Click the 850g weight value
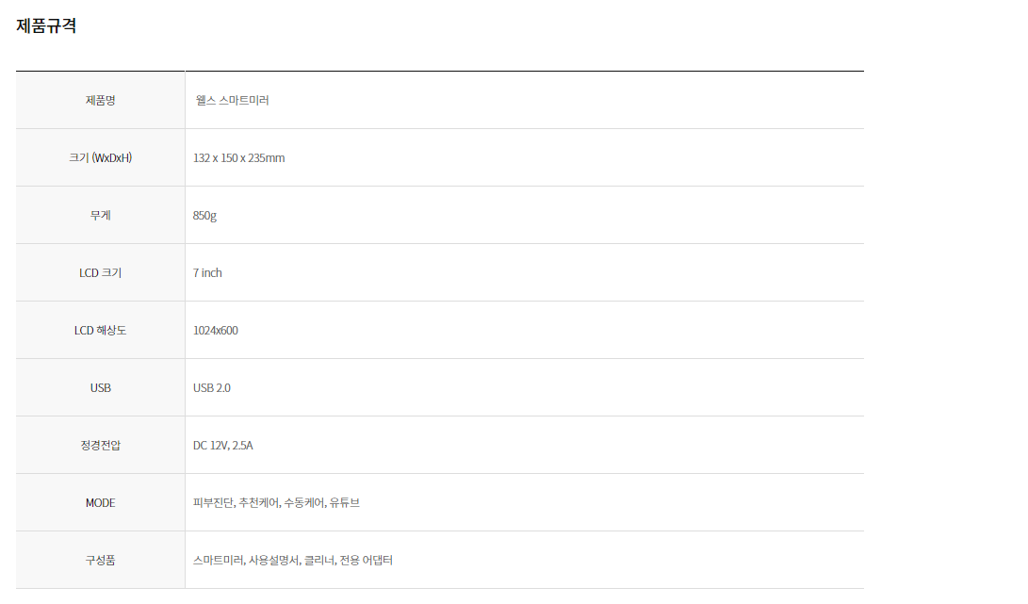Viewport: 1028px width, 604px height. [204, 215]
